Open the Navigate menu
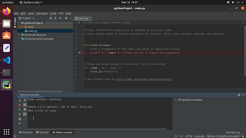246x138 pixels. pyautogui.click(x=42, y=13)
